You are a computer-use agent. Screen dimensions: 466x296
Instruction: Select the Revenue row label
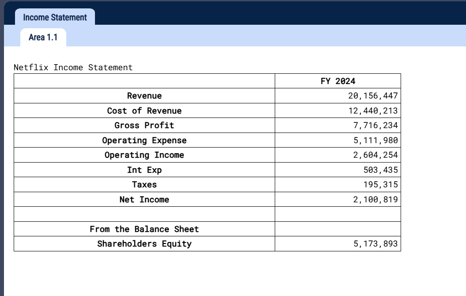[144, 95]
